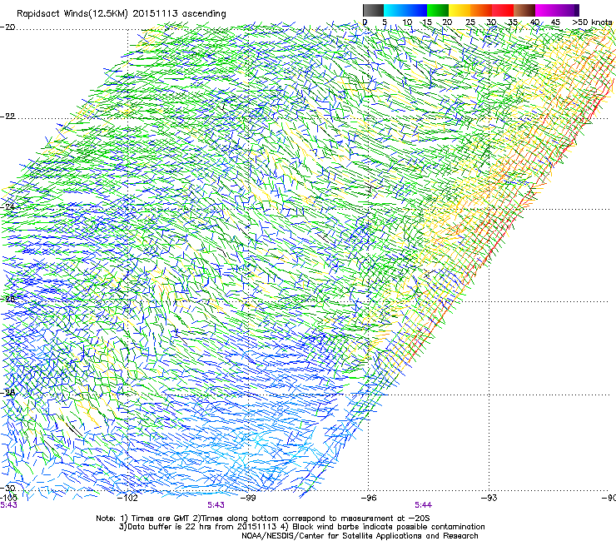Click the '25' legend tick label
616x541 pixels.
tap(470, 22)
